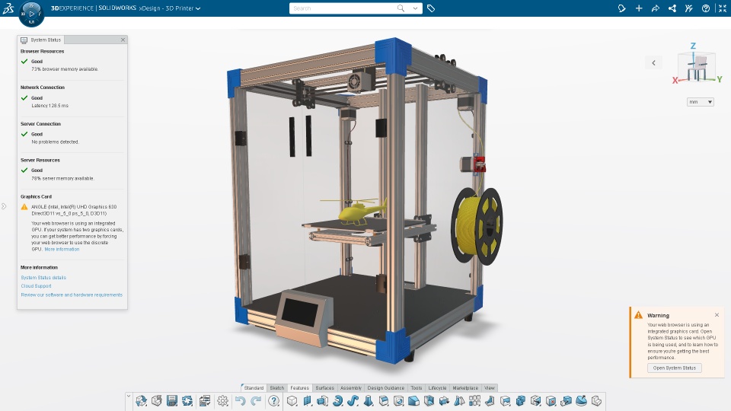Select the 'Latency 128.5 ms' text
The width and height of the screenshot is (731, 411).
tap(50, 105)
